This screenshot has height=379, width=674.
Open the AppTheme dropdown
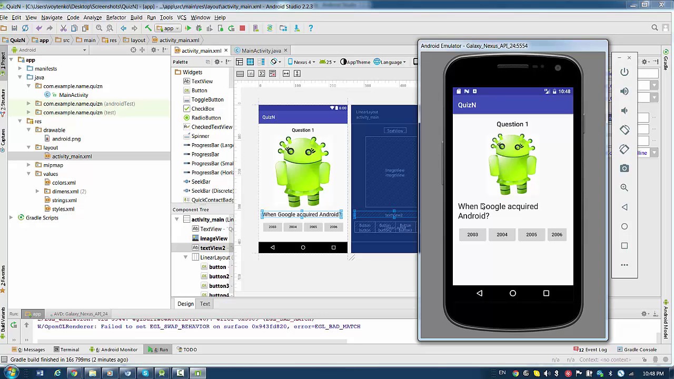[356, 62]
